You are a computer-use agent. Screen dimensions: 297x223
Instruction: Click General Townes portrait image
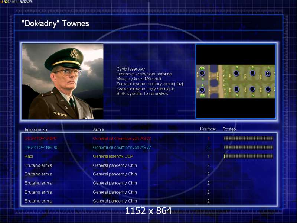pos(63,81)
